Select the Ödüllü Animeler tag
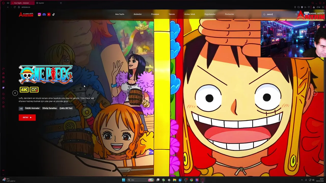The image size is (326, 183). (x=32, y=108)
